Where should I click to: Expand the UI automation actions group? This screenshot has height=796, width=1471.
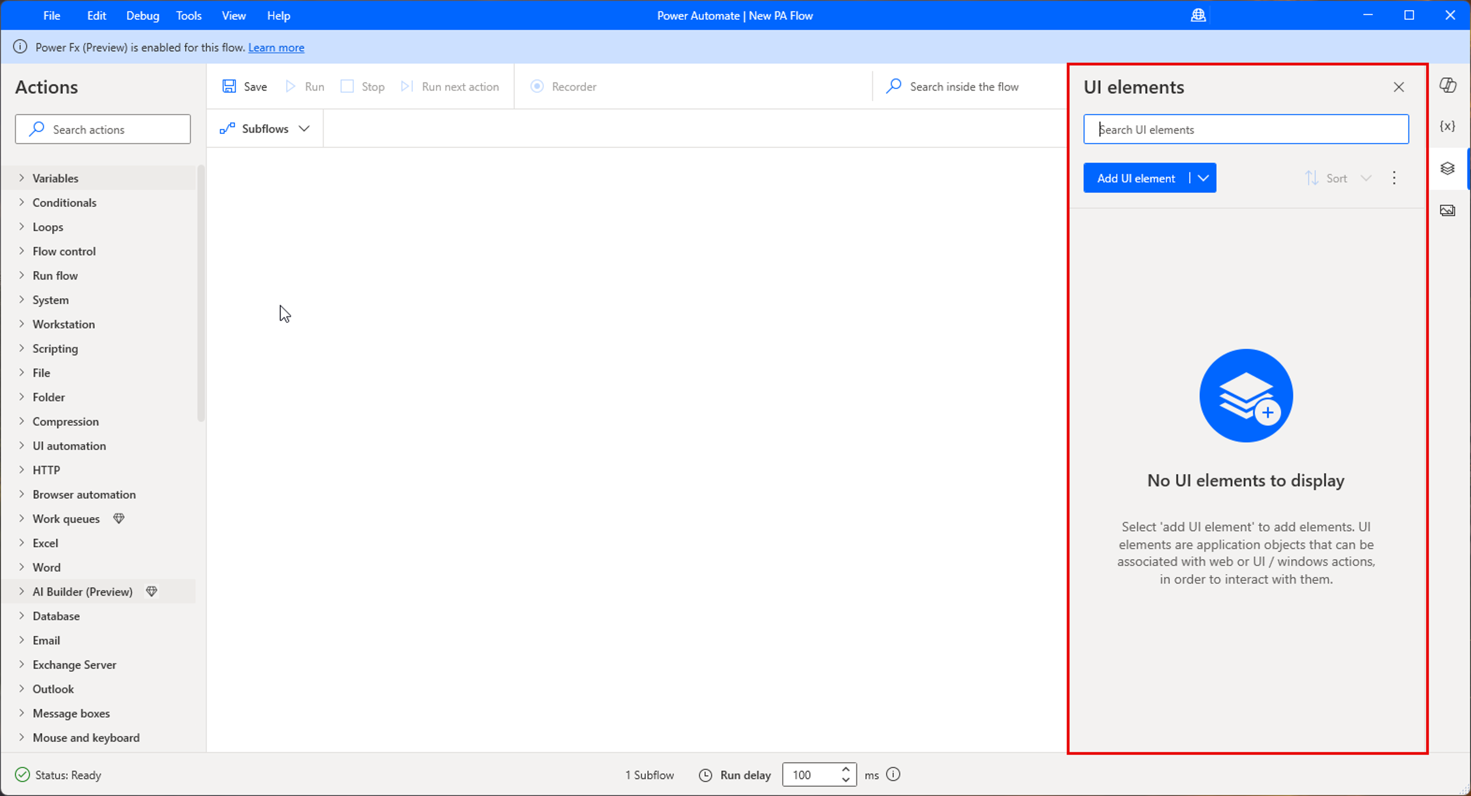click(x=22, y=445)
